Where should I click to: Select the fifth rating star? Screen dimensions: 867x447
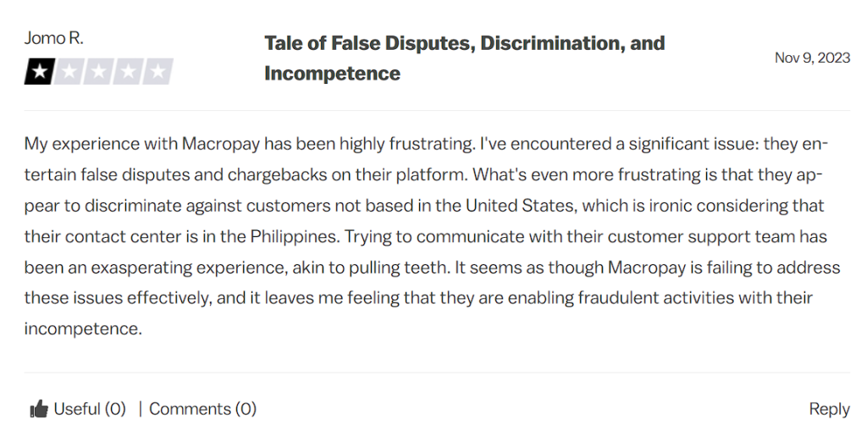coord(158,71)
